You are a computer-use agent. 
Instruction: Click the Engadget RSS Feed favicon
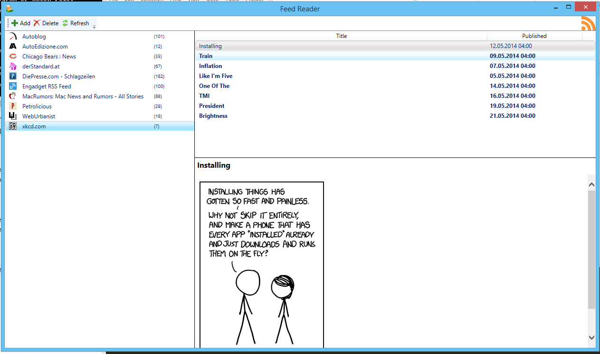(13, 86)
